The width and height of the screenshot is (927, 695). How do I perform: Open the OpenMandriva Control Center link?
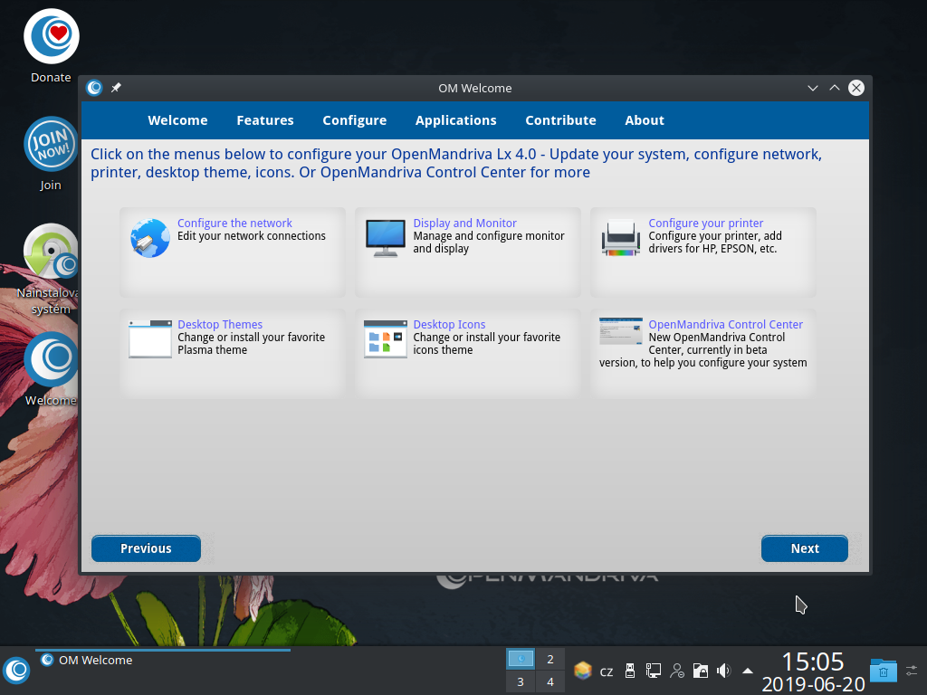click(x=725, y=325)
